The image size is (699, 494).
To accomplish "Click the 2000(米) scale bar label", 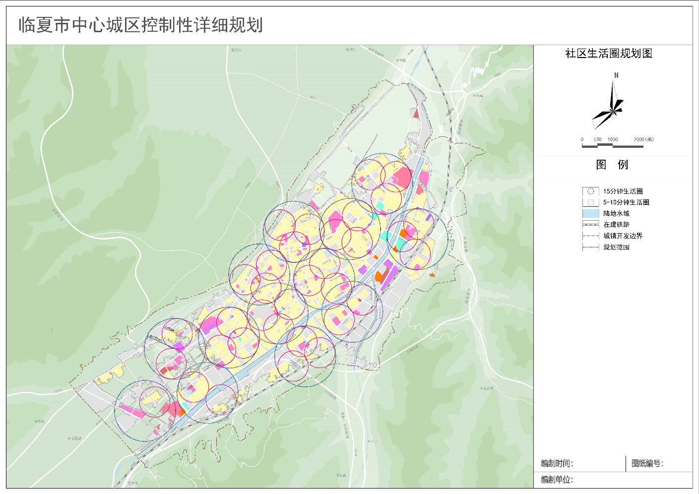I will point(643,139).
